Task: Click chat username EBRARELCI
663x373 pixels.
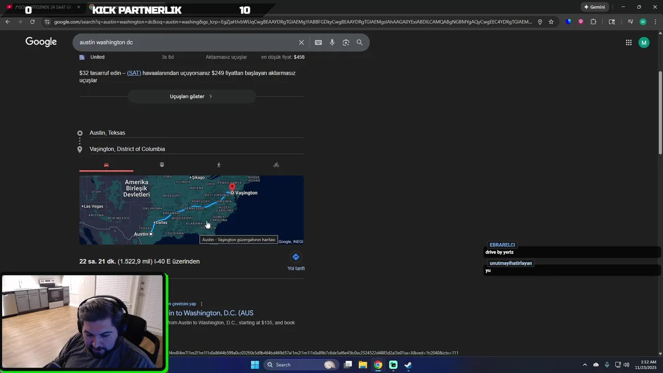Action: (x=502, y=245)
